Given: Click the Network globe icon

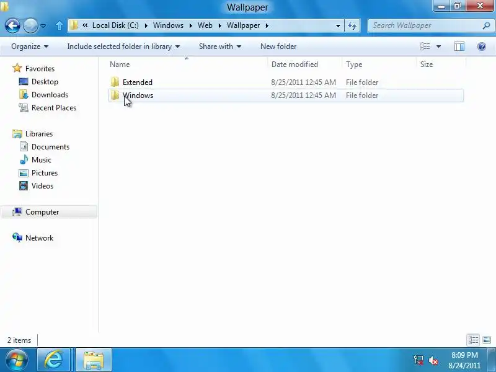Looking at the screenshot, I should (17, 237).
